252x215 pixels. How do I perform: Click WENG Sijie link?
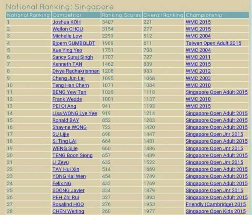(x=65, y=148)
